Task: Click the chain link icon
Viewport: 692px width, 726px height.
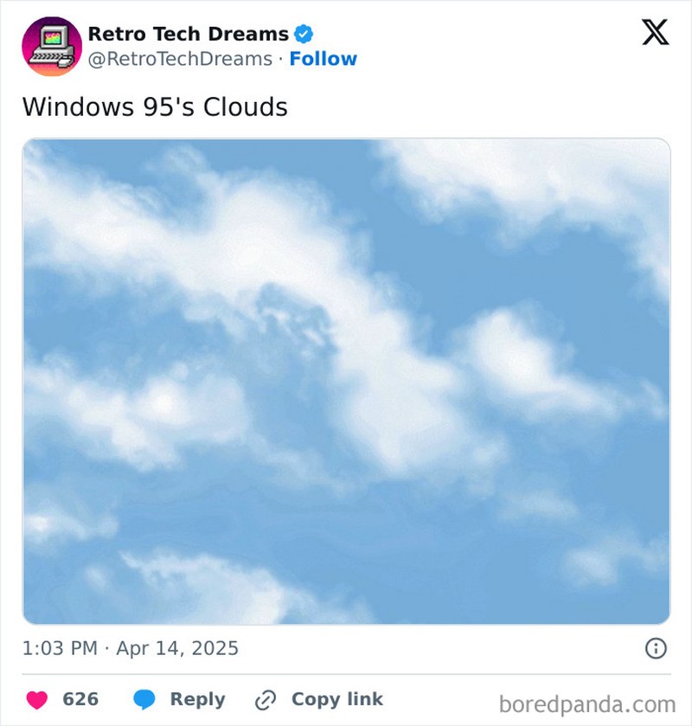Action: tap(265, 699)
